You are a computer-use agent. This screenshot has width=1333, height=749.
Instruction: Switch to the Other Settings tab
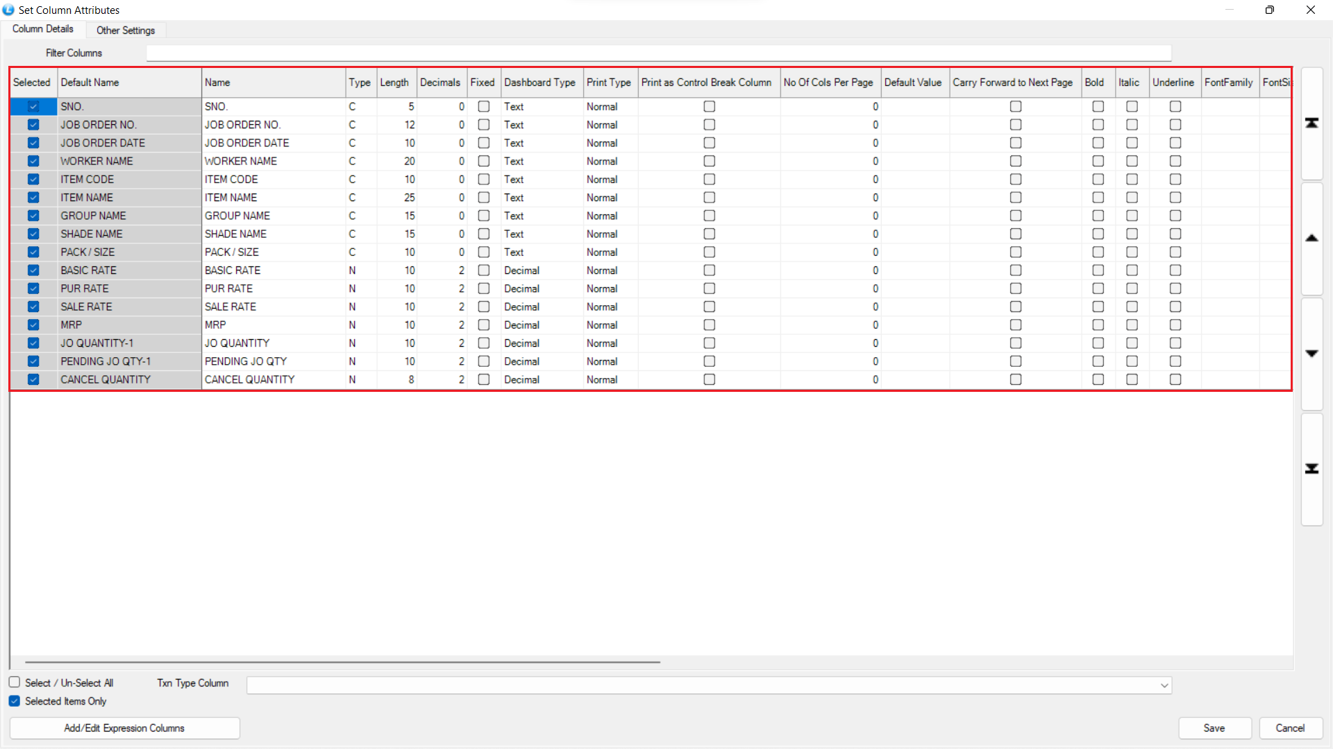point(126,31)
